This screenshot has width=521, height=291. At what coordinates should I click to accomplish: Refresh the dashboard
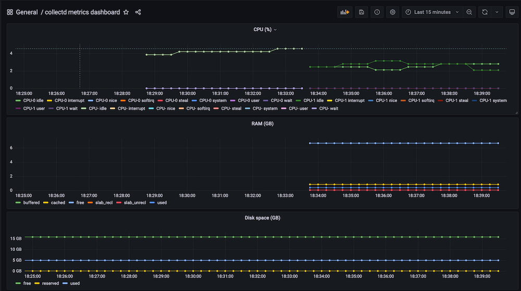click(485, 12)
